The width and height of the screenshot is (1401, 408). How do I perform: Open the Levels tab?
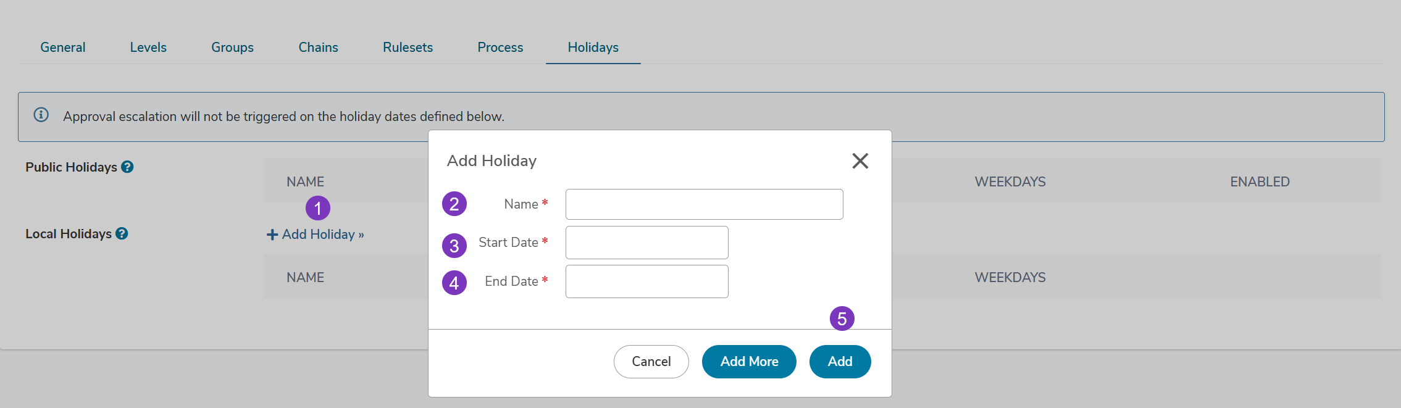click(x=148, y=48)
